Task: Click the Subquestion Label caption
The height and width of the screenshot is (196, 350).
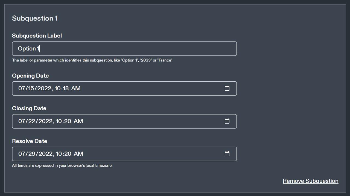Action: click(37, 36)
